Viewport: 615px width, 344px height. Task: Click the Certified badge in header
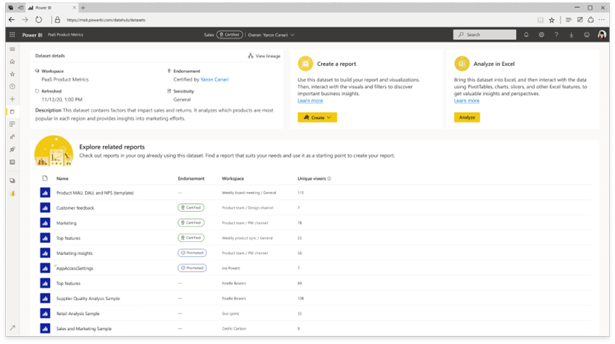(230, 35)
